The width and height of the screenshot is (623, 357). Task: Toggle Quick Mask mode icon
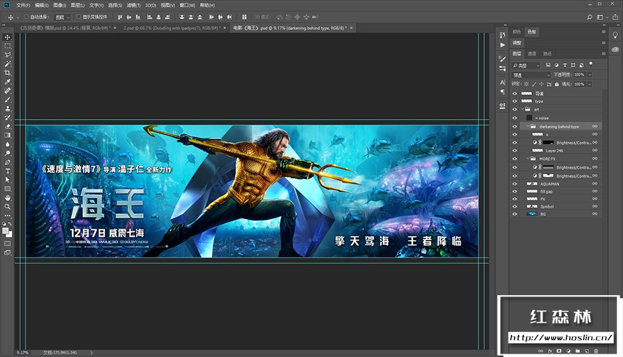pos(7,243)
